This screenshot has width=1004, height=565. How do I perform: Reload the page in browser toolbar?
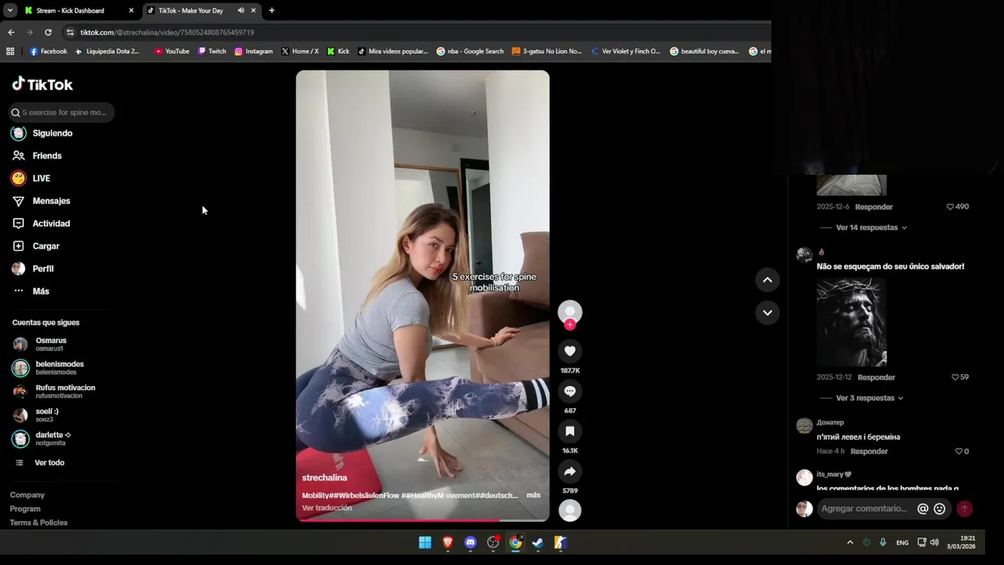click(x=48, y=32)
